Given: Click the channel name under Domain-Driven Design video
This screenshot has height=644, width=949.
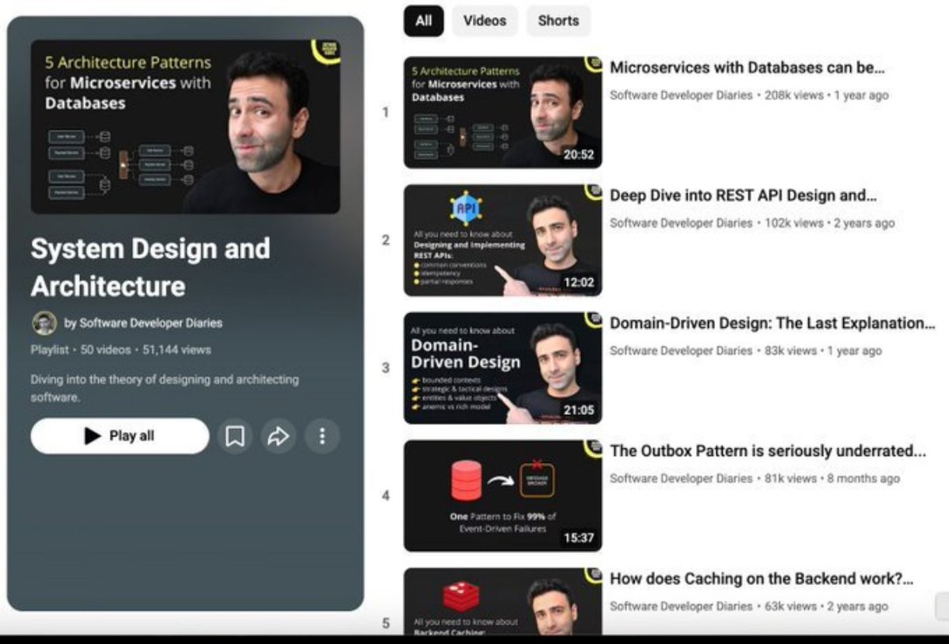Looking at the screenshot, I should pos(681,351).
